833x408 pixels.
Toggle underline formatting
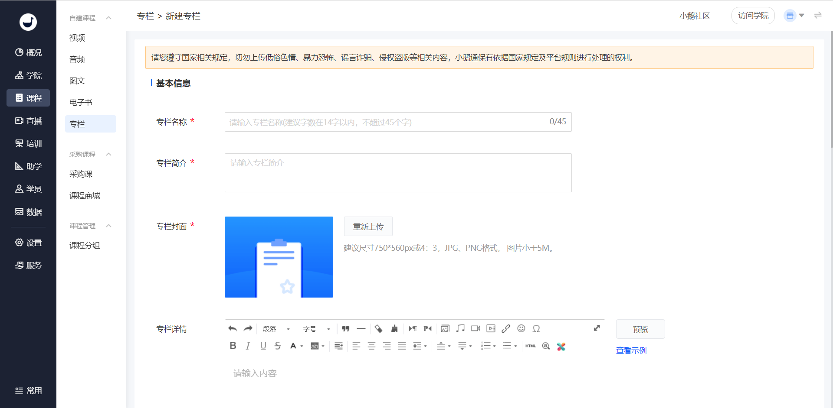click(263, 346)
